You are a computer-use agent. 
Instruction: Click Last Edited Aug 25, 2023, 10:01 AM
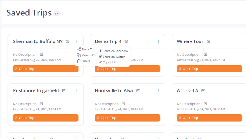click(x=37, y=60)
